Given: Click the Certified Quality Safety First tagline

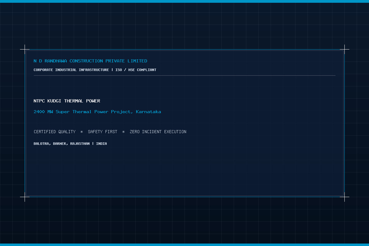Looking at the screenshot, I should pyautogui.click(x=110, y=132).
